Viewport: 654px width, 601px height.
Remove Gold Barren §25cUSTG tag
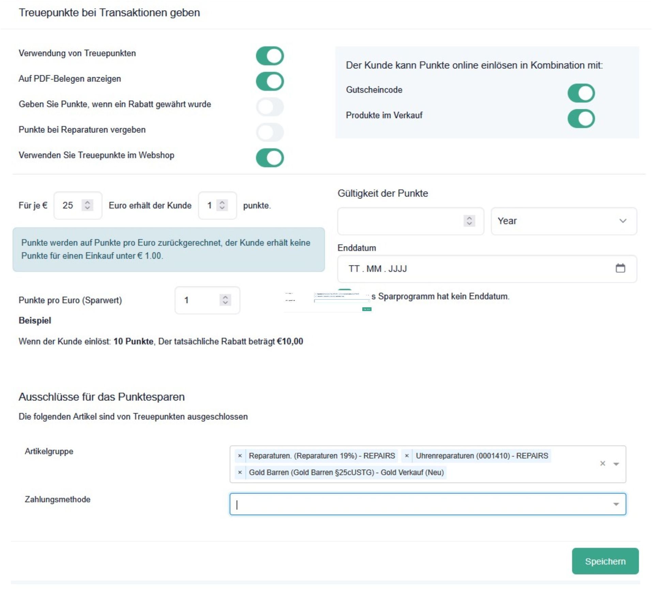[x=240, y=473]
